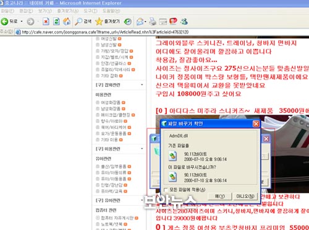Viewport: 309px width, 230px height.
Task: Click the Back navigation arrow icon
Action: 4,21
